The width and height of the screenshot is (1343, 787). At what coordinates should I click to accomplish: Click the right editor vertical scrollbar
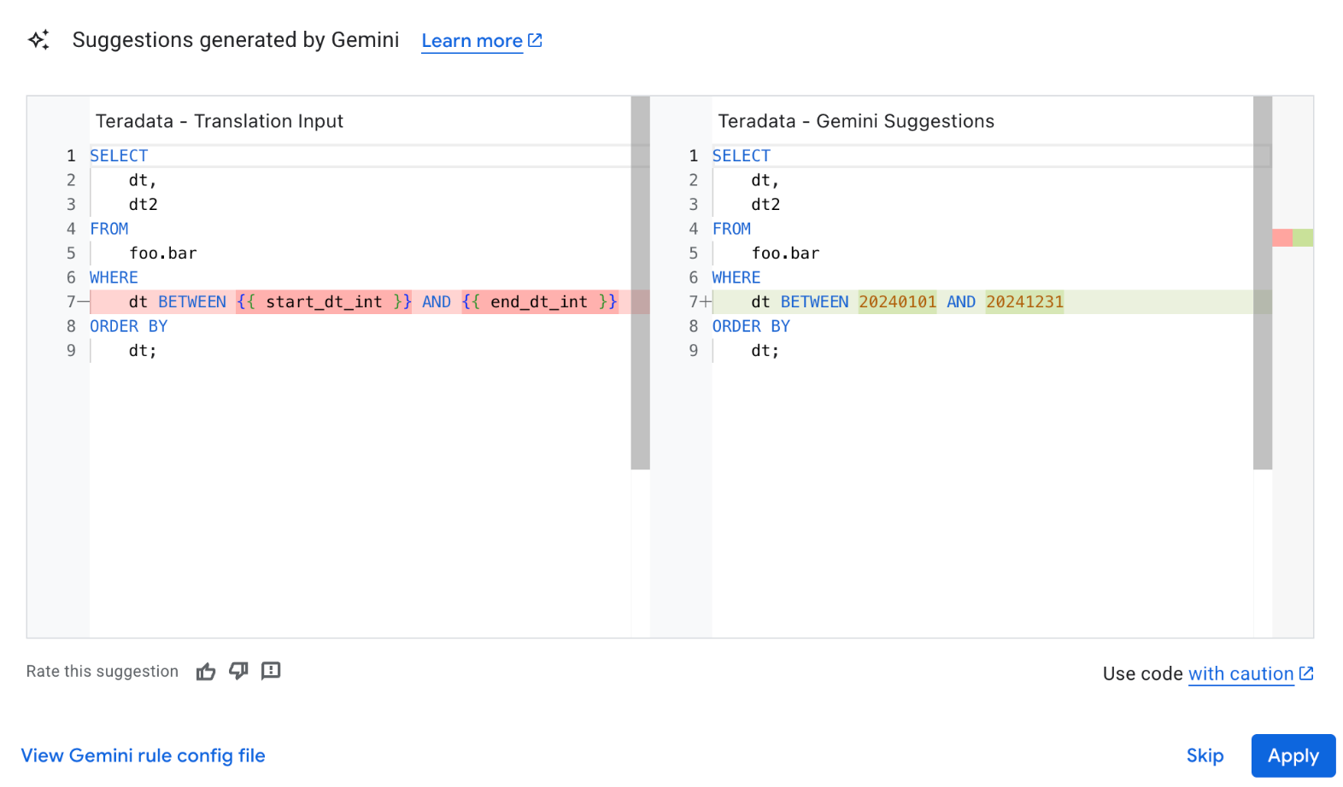[x=1262, y=283]
